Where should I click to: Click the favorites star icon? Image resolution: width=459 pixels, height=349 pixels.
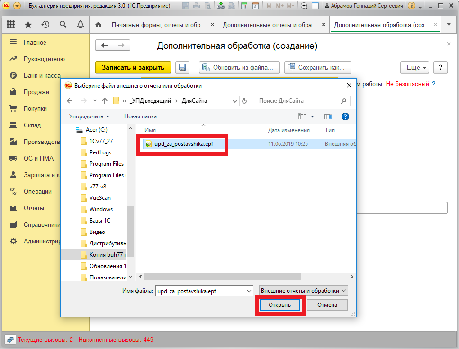coord(28,25)
